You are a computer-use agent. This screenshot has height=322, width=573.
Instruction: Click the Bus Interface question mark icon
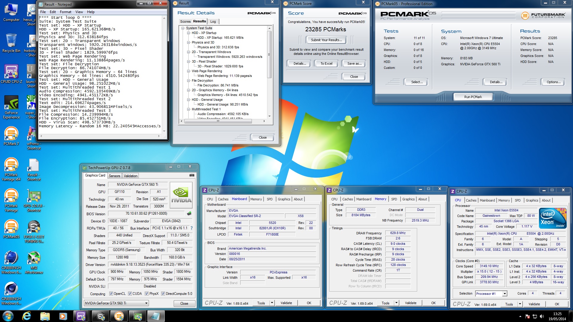(192, 228)
